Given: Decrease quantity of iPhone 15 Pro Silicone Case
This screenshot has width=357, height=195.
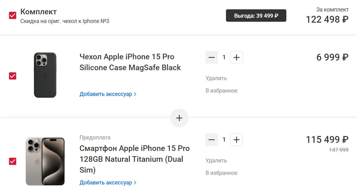Looking at the screenshot, I should [212, 57].
